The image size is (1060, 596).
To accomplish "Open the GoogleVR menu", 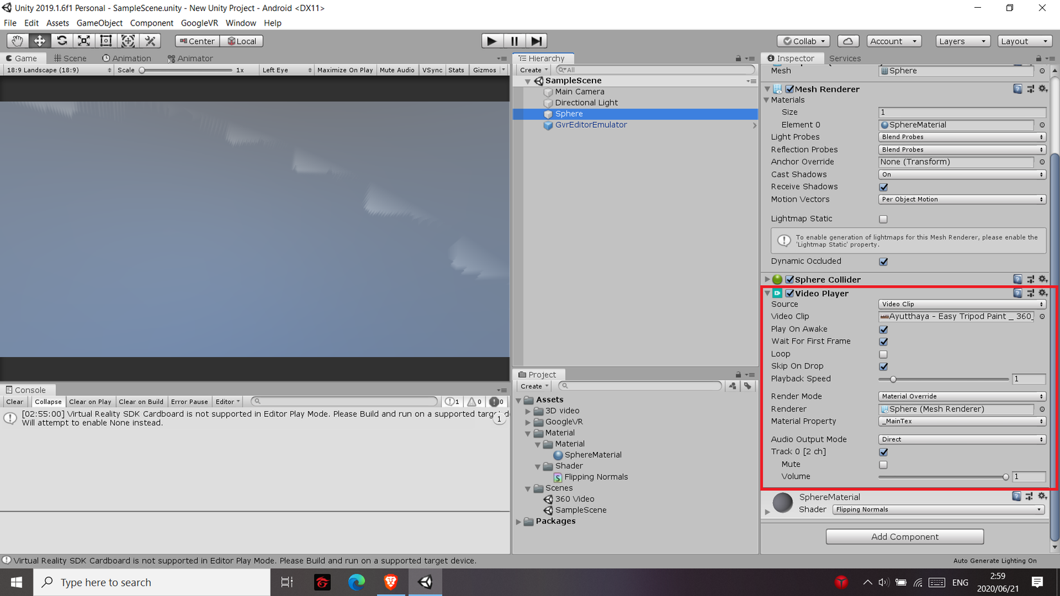I will point(199,23).
